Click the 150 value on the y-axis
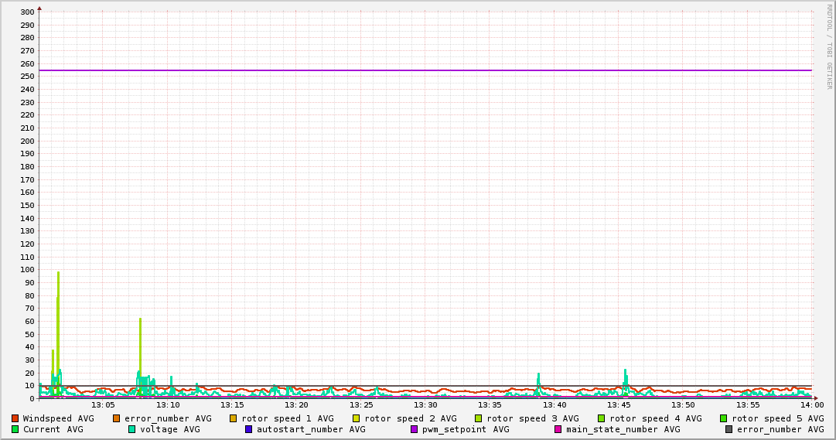Image resolution: width=836 pixels, height=440 pixels. point(27,206)
